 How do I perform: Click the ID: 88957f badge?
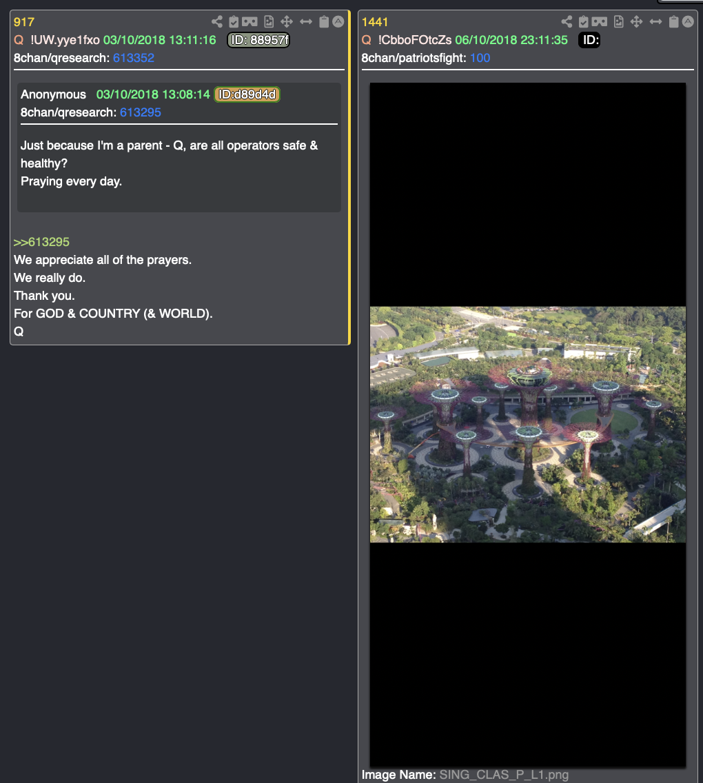coord(258,40)
